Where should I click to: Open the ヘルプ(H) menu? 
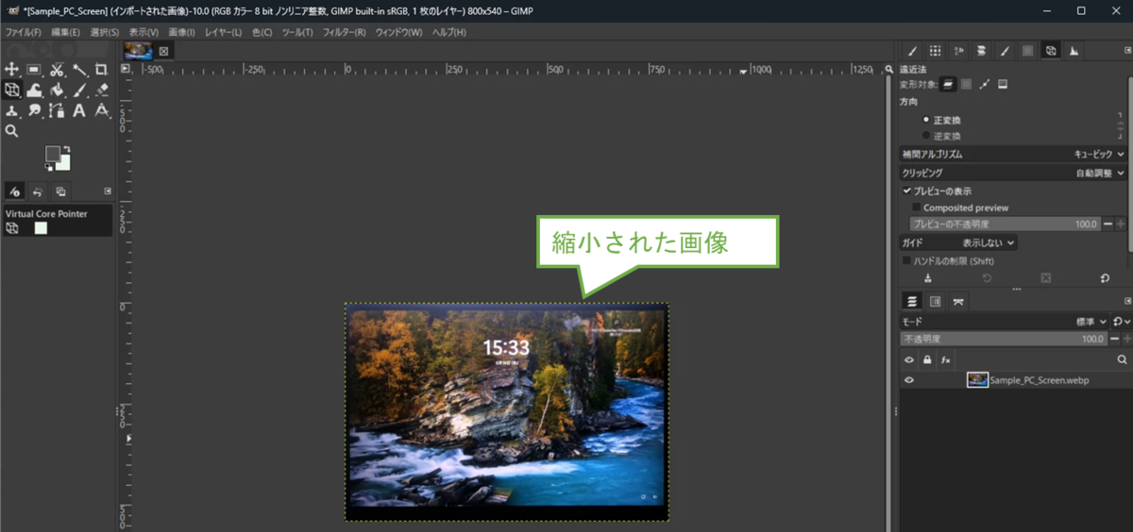point(448,32)
